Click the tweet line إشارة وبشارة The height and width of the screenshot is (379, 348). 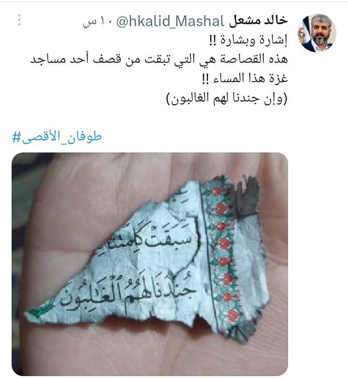[x=248, y=40]
